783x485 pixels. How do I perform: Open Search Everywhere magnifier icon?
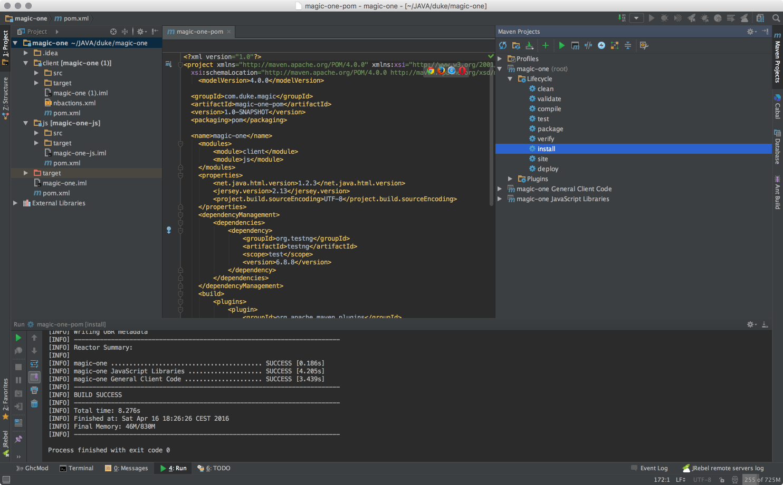pos(776,18)
